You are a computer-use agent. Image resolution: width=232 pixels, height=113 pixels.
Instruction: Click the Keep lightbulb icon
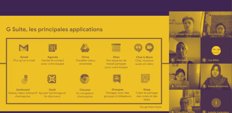[145, 78]
